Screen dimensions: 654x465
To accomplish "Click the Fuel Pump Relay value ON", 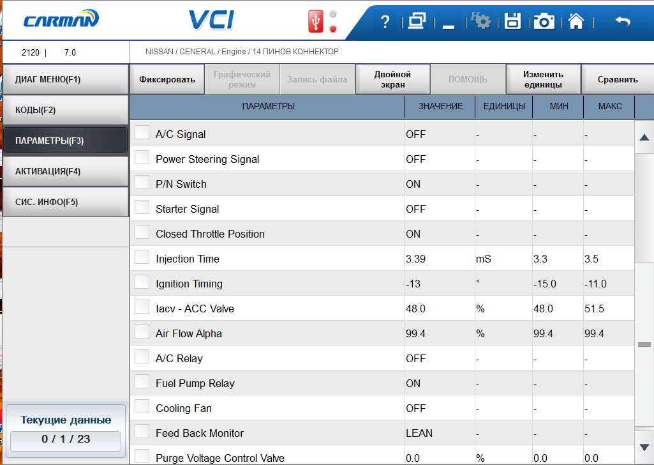I will (413, 383).
